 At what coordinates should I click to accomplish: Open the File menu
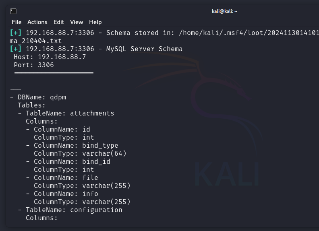(x=17, y=22)
